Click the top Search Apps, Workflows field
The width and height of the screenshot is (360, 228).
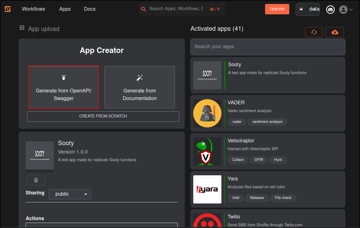(x=182, y=9)
